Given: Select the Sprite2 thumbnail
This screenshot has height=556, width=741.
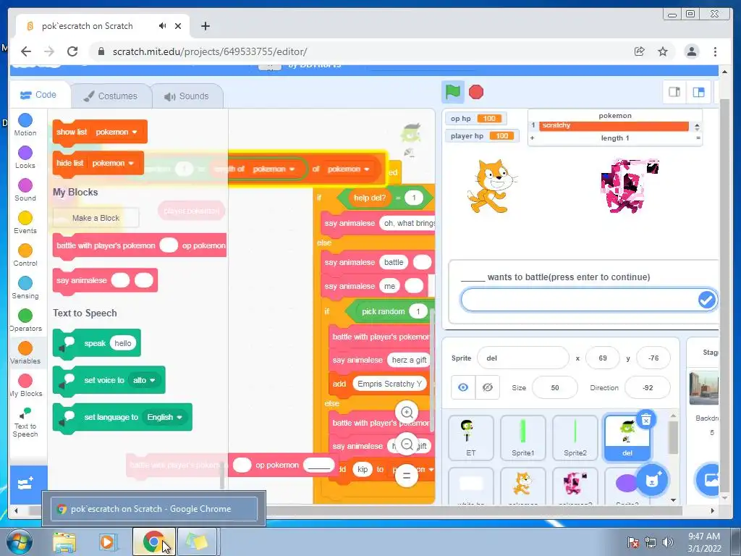Looking at the screenshot, I should (575, 438).
